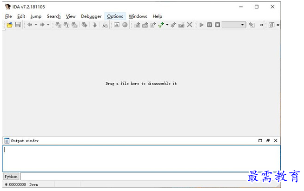This screenshot has height=191, width=304.
Task: Click the 'Down' status bar text
Action: (33, 184)
